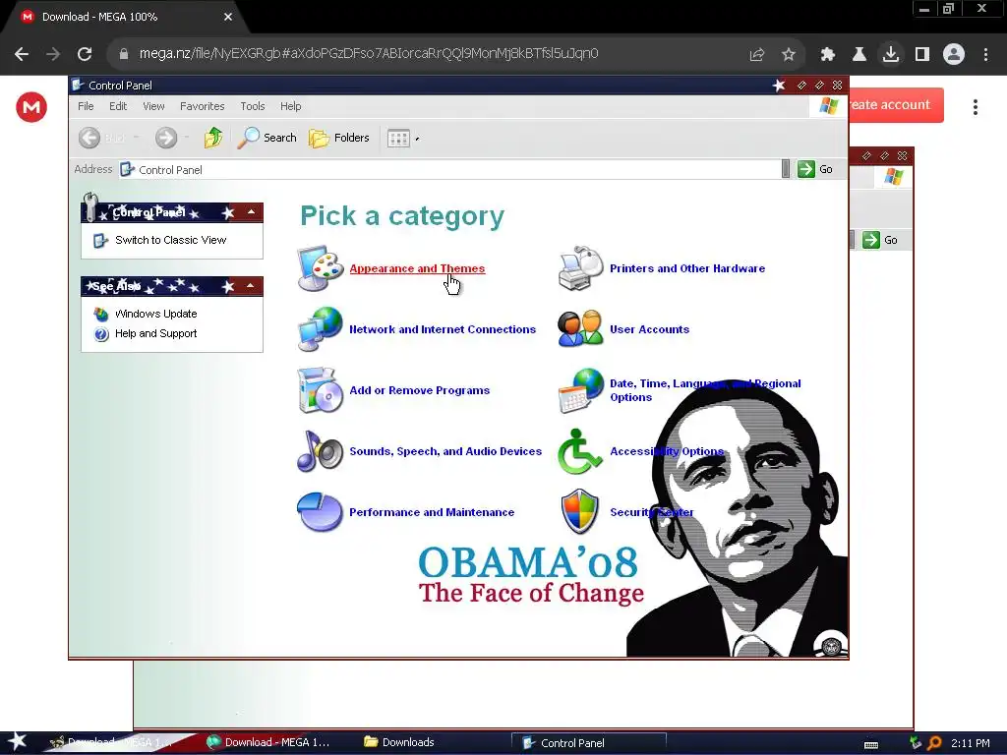Close the Download - MEGA browser tab
The height and width of the screenshot is (755, 1007).
click(x=228, y=17)
